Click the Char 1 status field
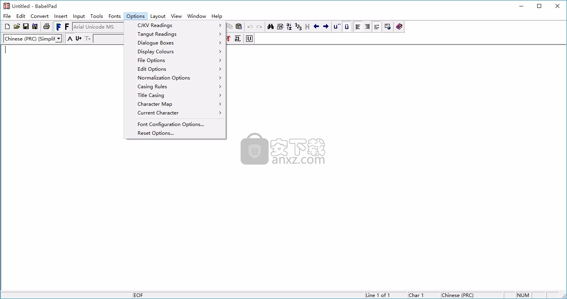 [424, 295]
